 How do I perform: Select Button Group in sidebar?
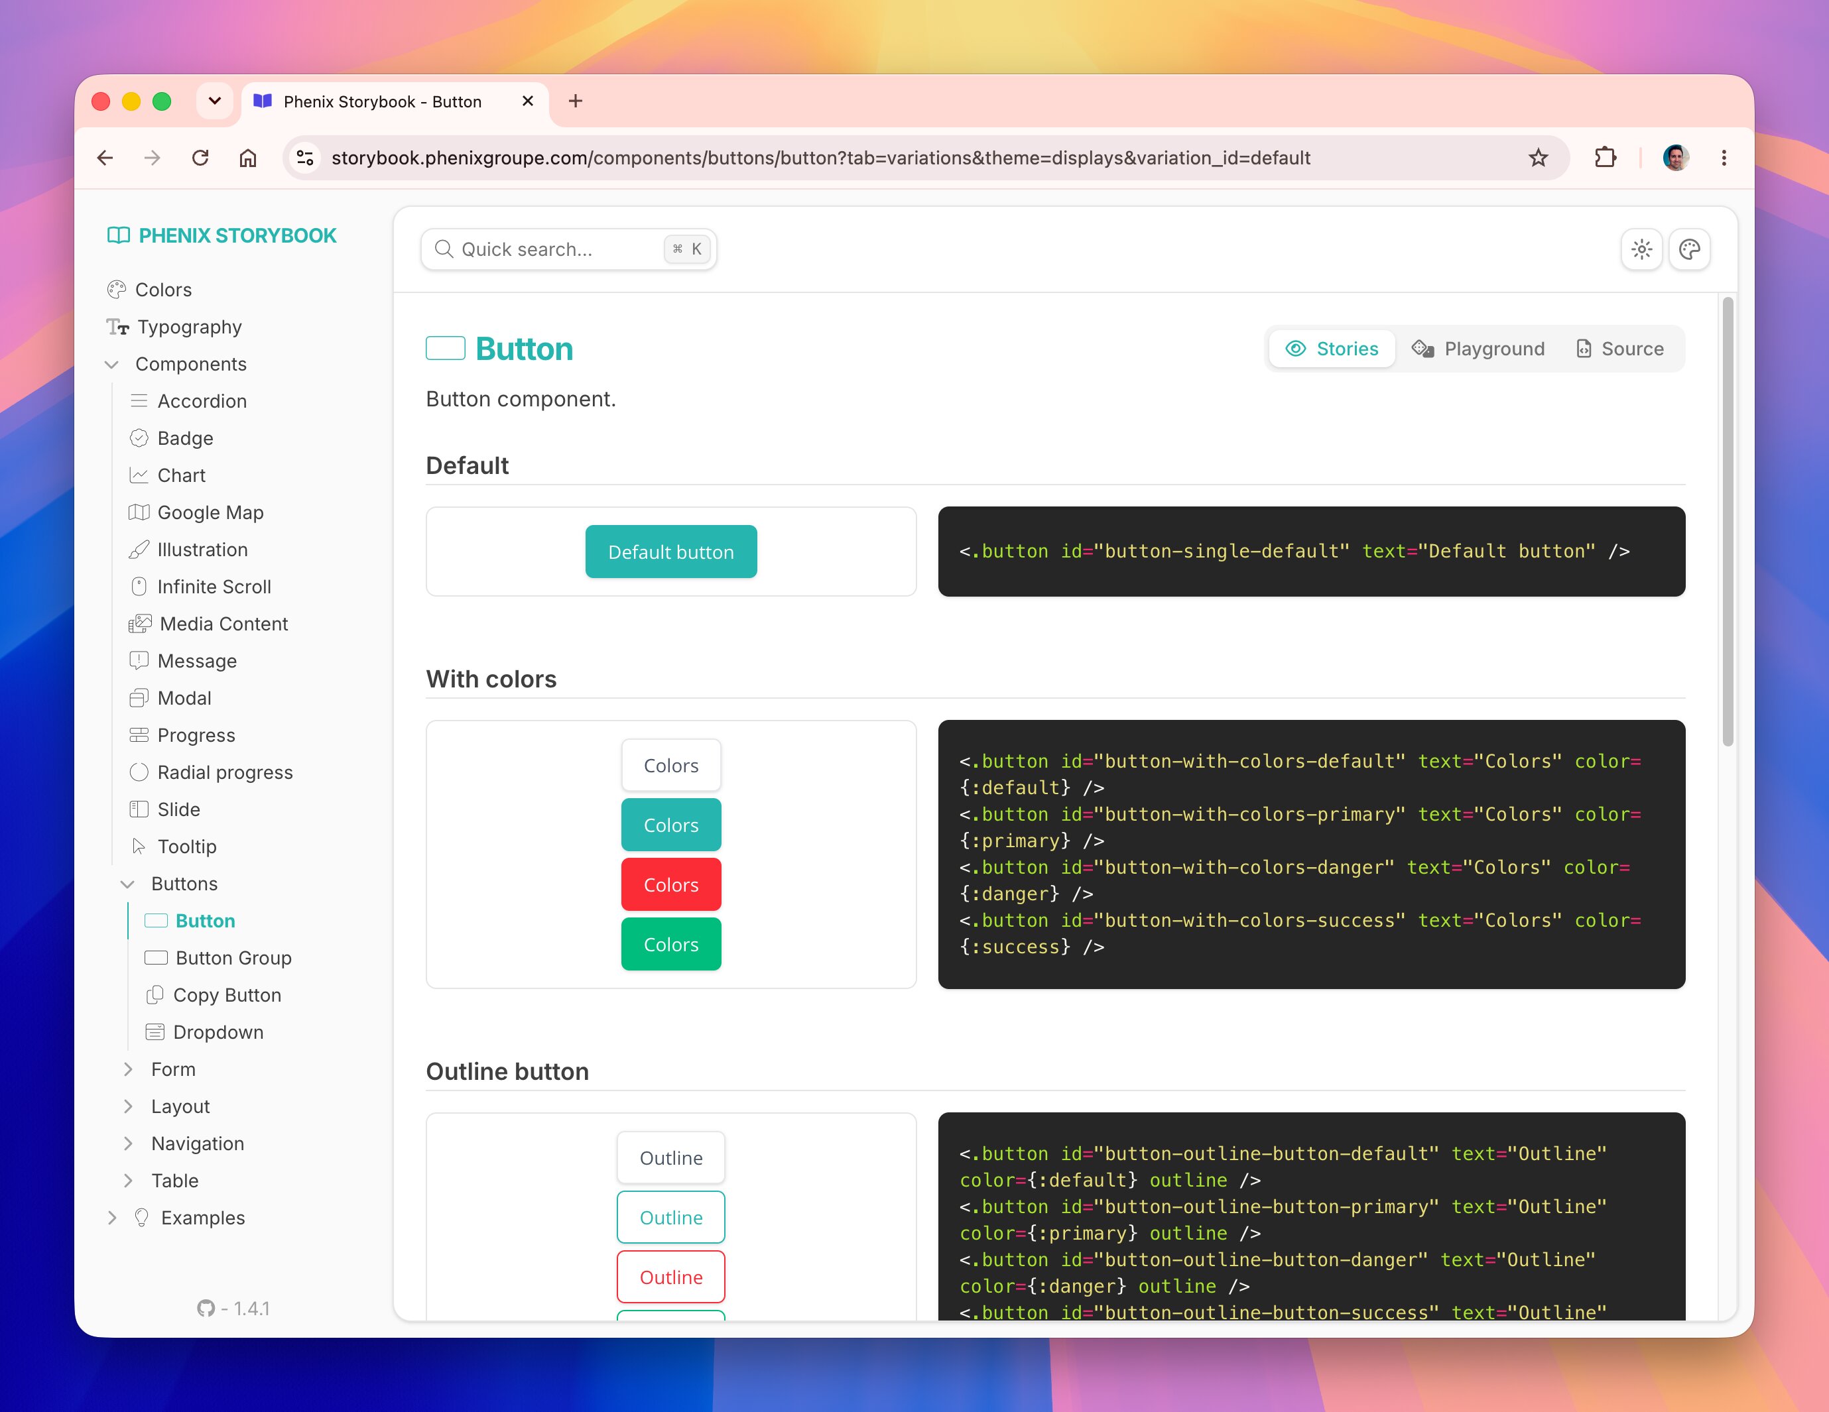[x=219, y=957]
